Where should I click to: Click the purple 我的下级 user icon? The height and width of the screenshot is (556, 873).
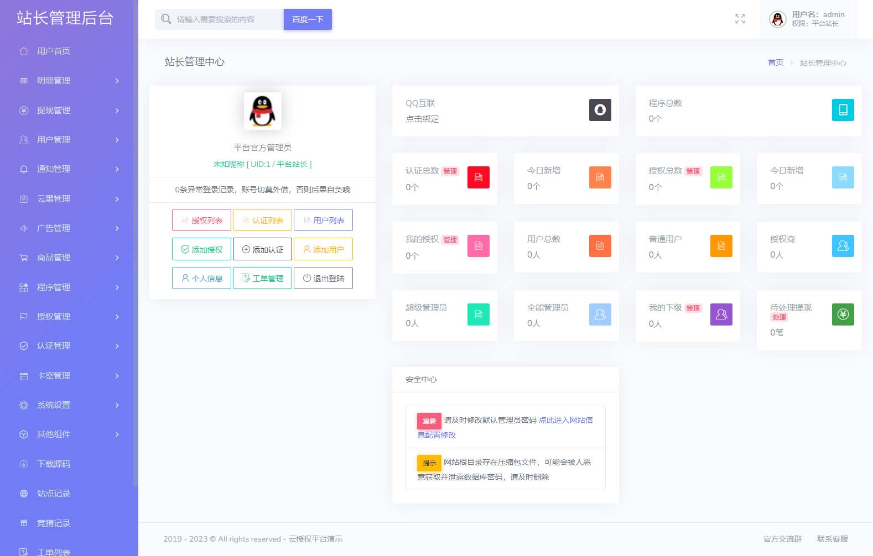pos(721,314)
